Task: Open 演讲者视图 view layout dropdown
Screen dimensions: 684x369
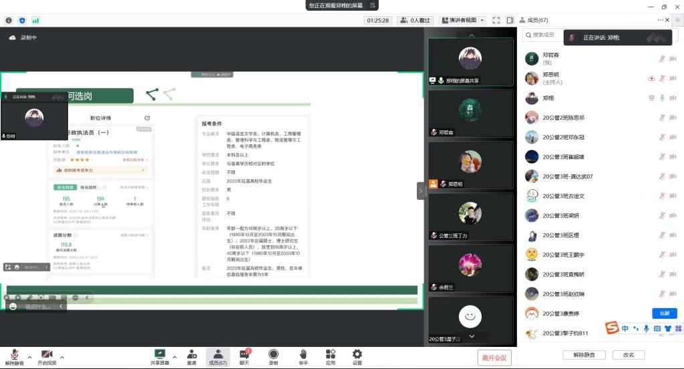Action: pyautogui.click(x=463, y=21)
